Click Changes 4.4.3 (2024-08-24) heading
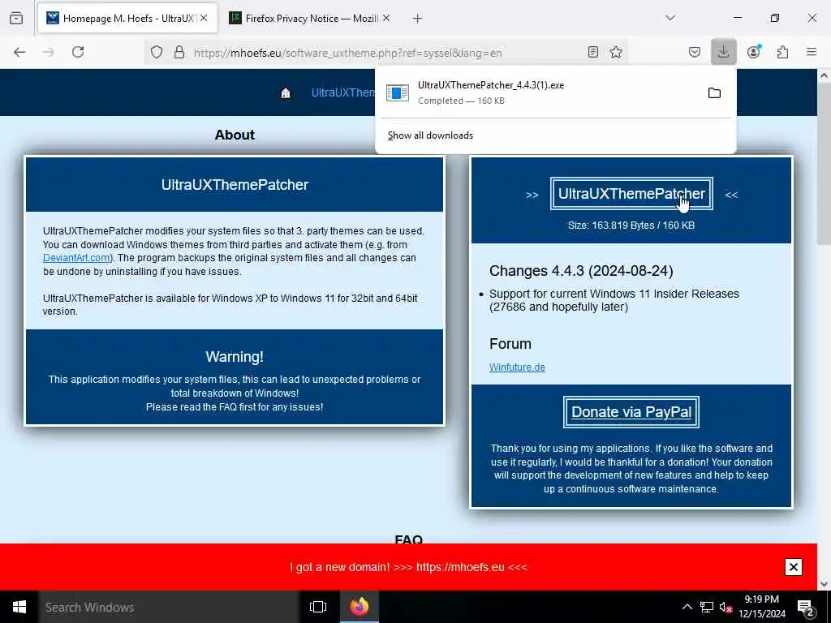 pos(581,271)
